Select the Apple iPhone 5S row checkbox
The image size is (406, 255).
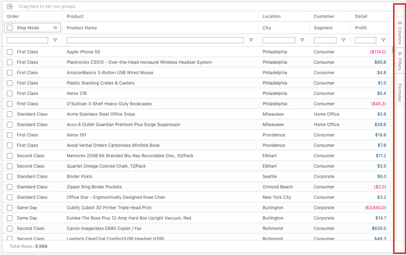point(10,52)
